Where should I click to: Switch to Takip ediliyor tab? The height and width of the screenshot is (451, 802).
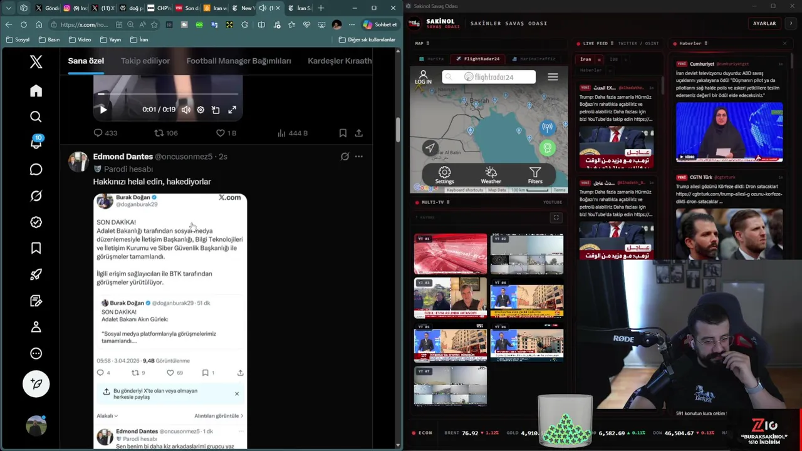(x=145, y=61)
